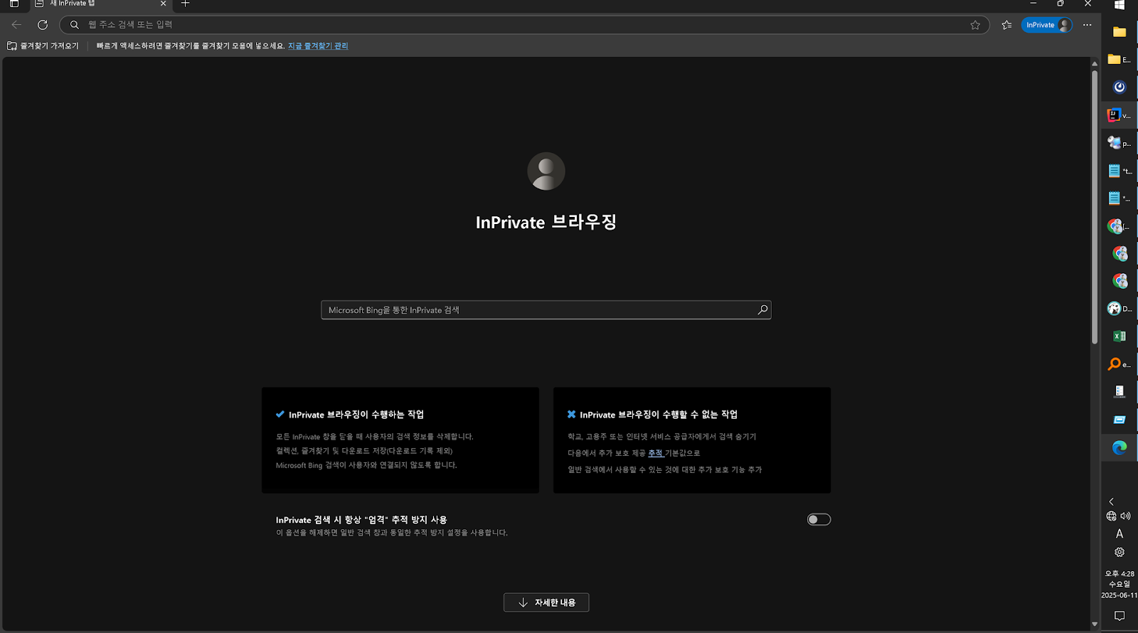Click the page scrollbar thumb
This screenshot has height=633, width=1138.
click(1095, 206)
